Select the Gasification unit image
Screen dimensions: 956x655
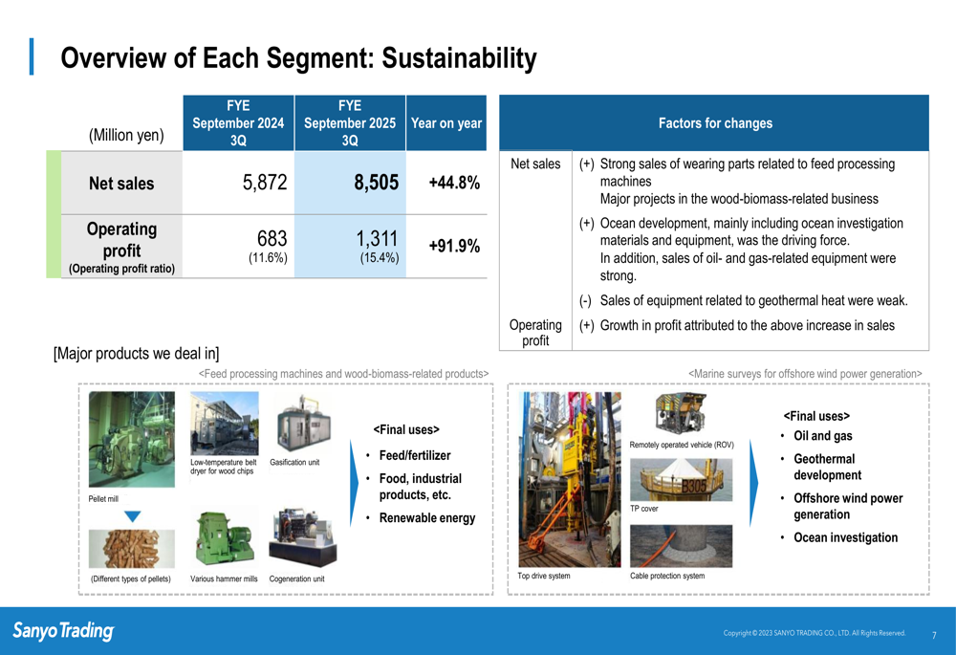[x=303, y=423]
